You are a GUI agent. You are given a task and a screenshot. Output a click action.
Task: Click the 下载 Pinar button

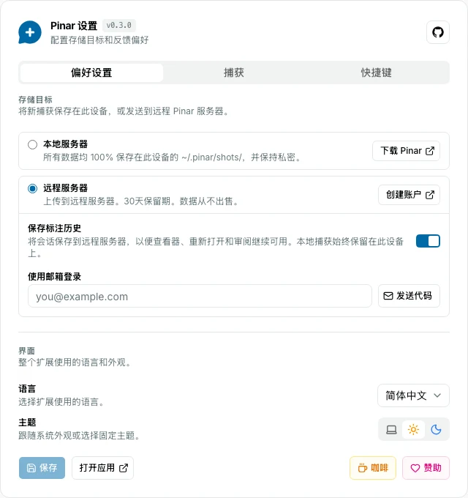pos(406,151)
